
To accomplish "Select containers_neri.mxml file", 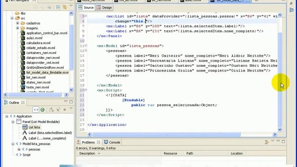I will (41, 52).
